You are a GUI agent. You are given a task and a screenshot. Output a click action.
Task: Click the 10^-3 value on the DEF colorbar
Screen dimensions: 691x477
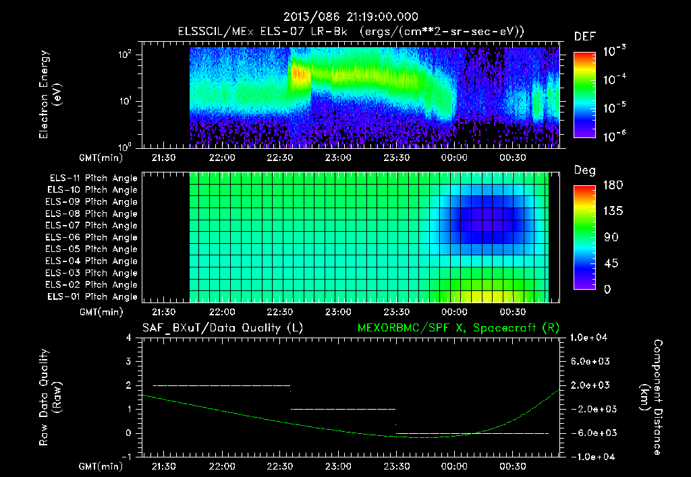pyautogui.click(x=614, y=51)
